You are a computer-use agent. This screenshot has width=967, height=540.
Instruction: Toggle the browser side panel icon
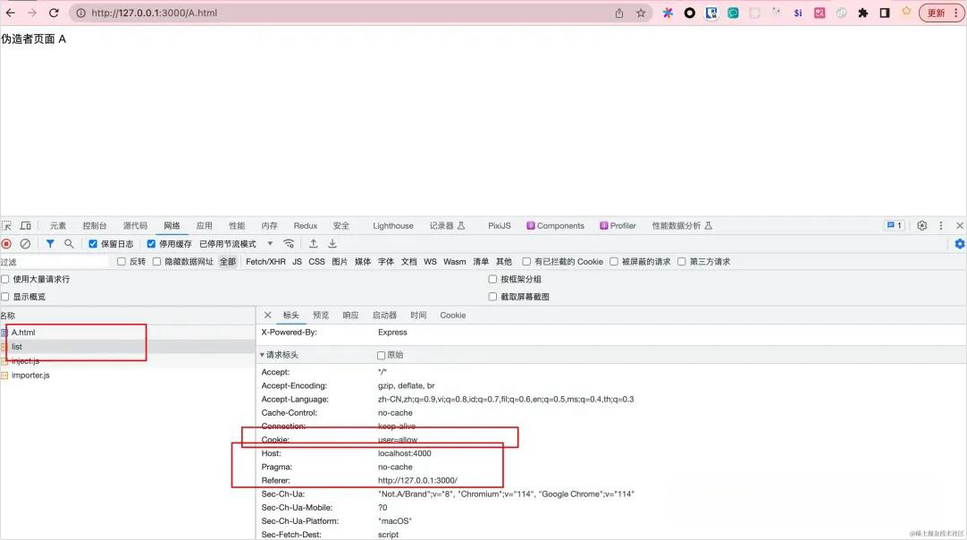tap(885, 13)
